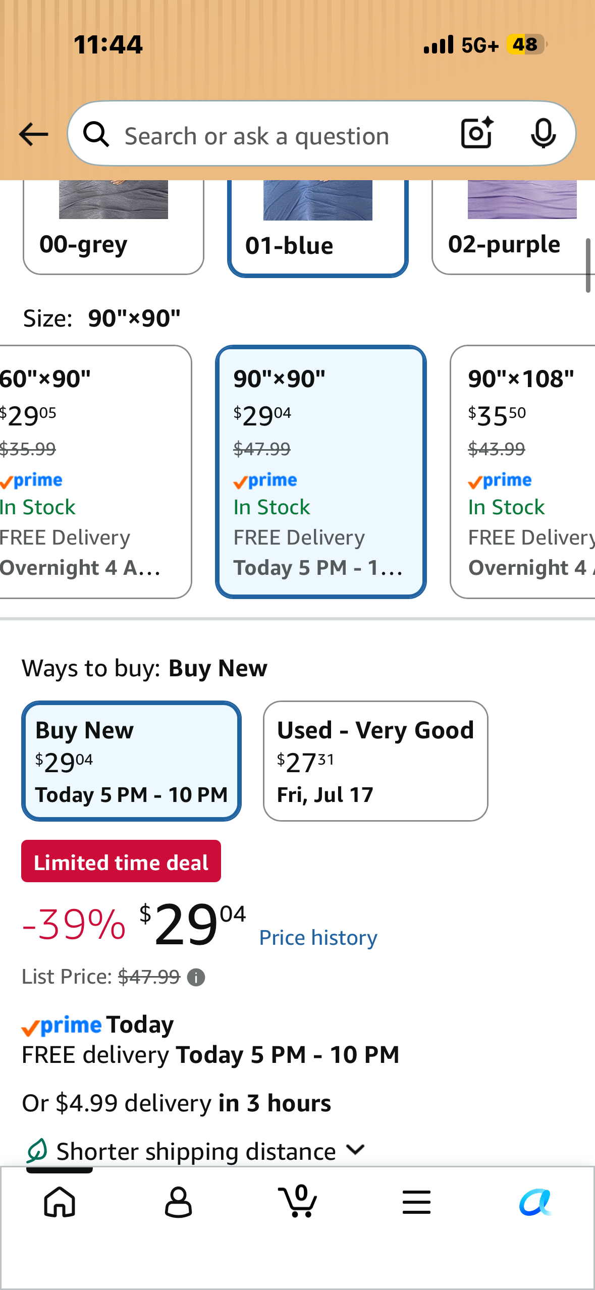The width and height of the screenshot is (595, 1290).
Task: Open the Rufus AI assistant icon
Action: (x=535, y=1202)
